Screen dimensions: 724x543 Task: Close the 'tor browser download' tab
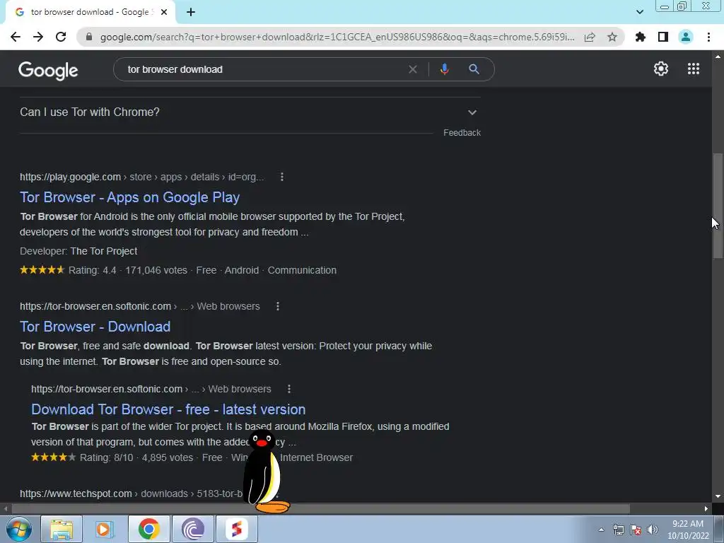pos(164,12)
